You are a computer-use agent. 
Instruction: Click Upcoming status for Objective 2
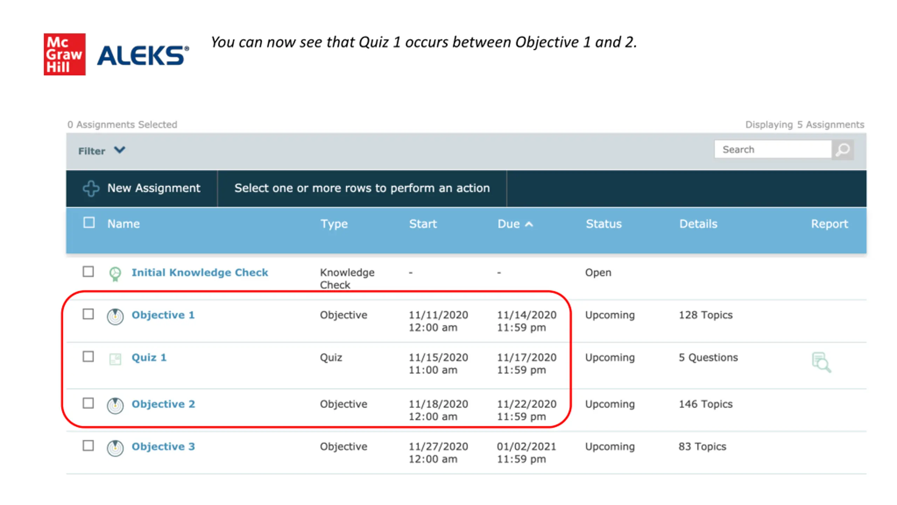click(x=610, y=404)
